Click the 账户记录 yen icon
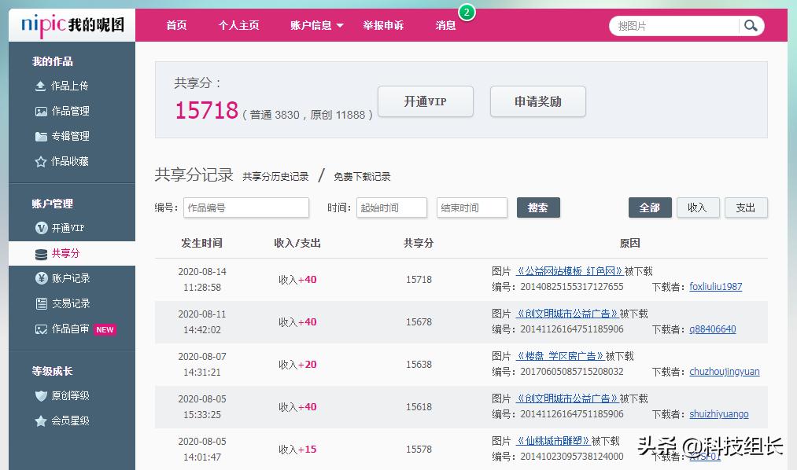This screenshot has height=470, width=797. tap(42, 278)
